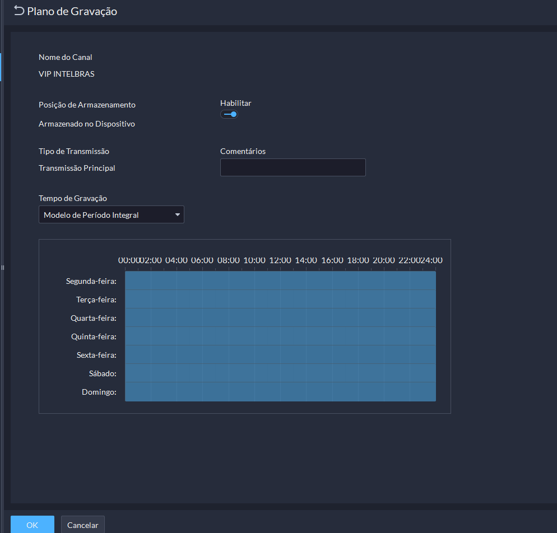
Task: Toggle the Habilitar switch
Action: pos(229,114)
